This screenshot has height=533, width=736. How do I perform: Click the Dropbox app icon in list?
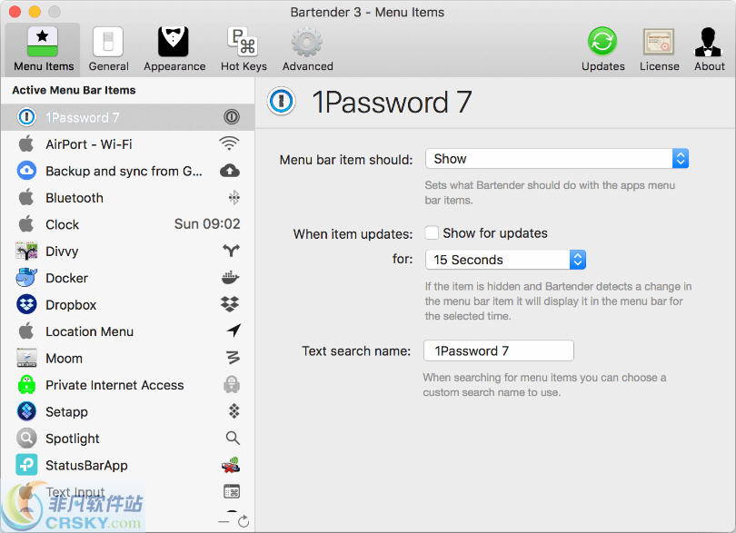pyautogui.click(x=26, y=304)
